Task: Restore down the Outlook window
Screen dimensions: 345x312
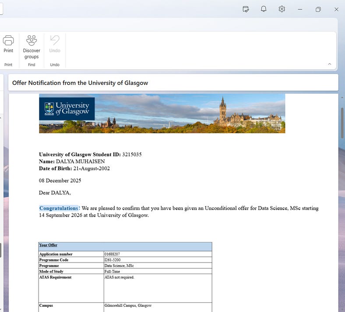Action: [318, 9]
